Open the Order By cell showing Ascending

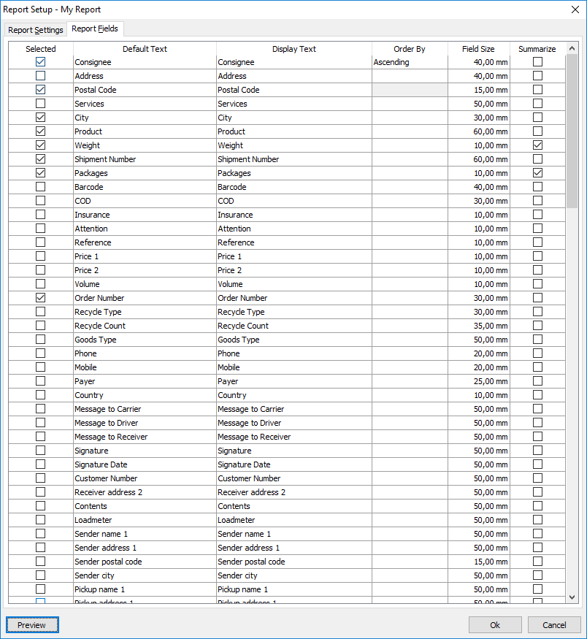pyautogui.click(x=410, y=62)
